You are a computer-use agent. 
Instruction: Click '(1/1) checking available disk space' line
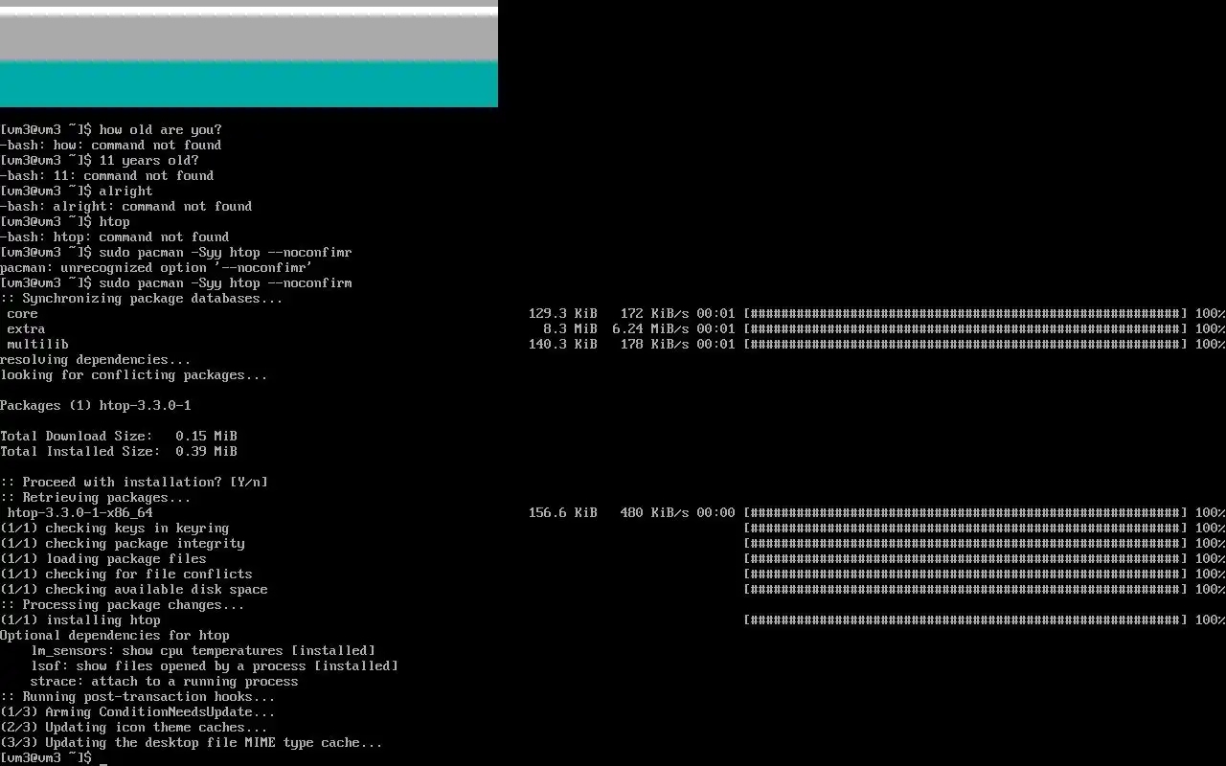tap(134, 590)
